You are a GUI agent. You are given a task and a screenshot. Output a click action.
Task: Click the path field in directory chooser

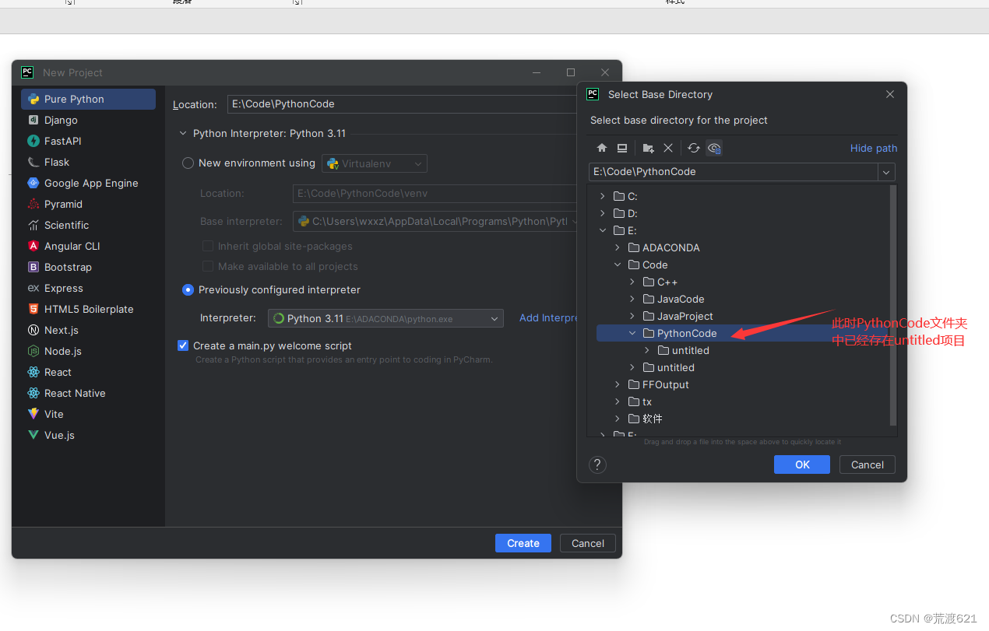[734, 172]
